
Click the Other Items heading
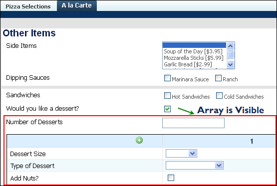pos(29,33)
